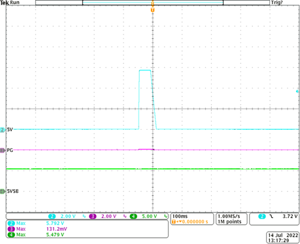Click the 3.72 V trigger level readout
Image resolution: width=300 pixels, height=244 pixels.
click(290, 217)
